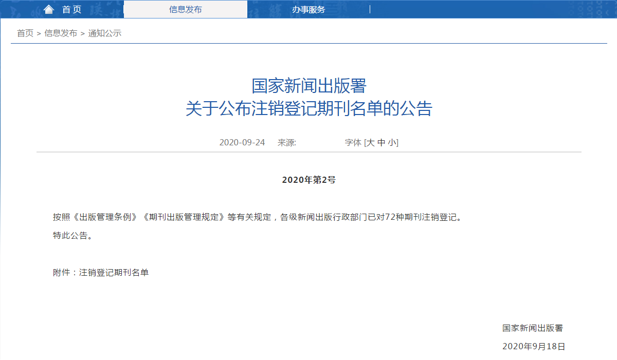Click the 来源 label
This screenshot has width=617, height=360.
[287, 143]
